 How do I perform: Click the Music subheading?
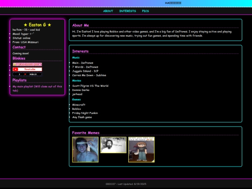click(x=76, y=57)
